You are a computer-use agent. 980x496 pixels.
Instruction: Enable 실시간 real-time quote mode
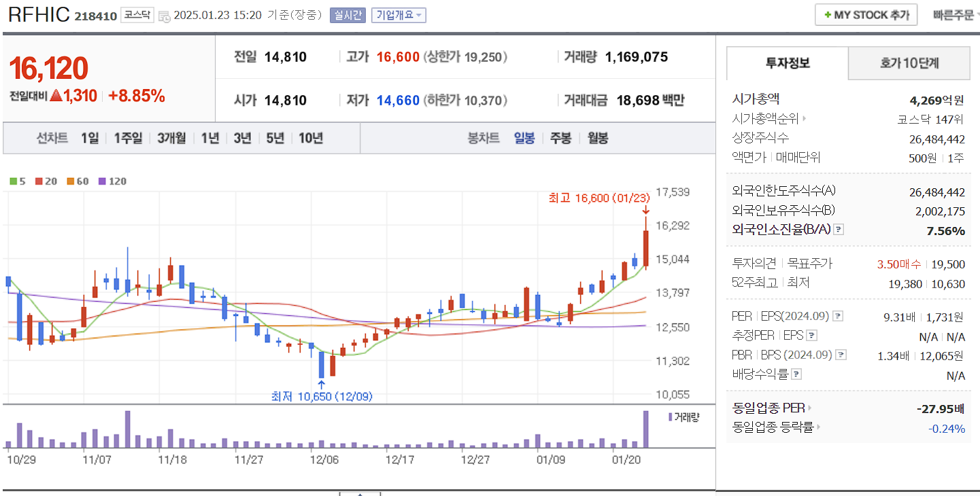point(347,15)
